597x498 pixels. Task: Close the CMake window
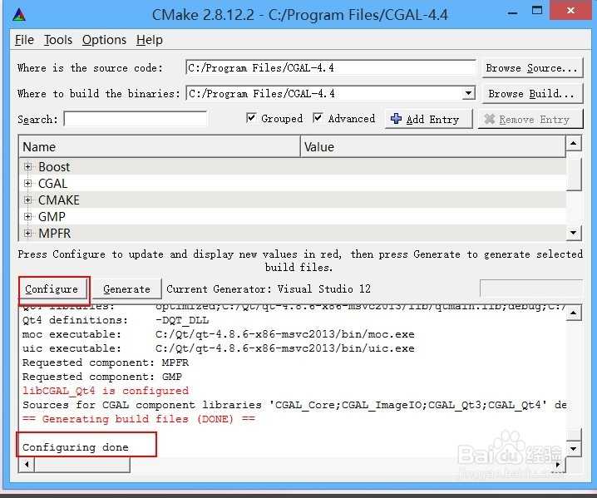point(570,10)
